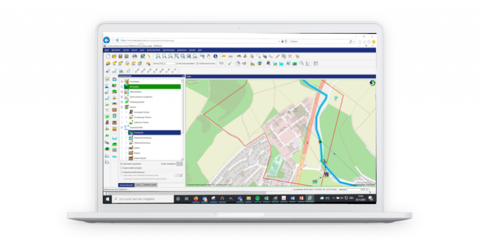The width and height of the screenshot is (479, 250).
Task: Open the Berechnungen menu
Action: point(169,50)
